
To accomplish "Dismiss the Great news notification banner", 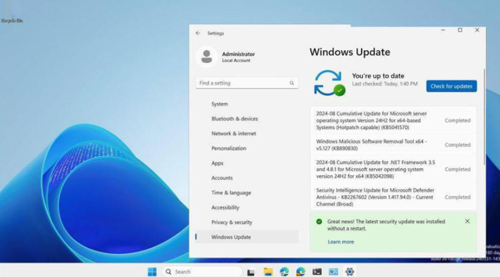I will tap(467, 221).
